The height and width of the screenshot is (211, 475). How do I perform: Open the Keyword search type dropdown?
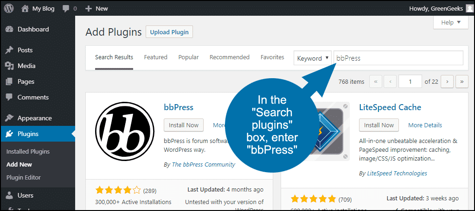[313, 58]
